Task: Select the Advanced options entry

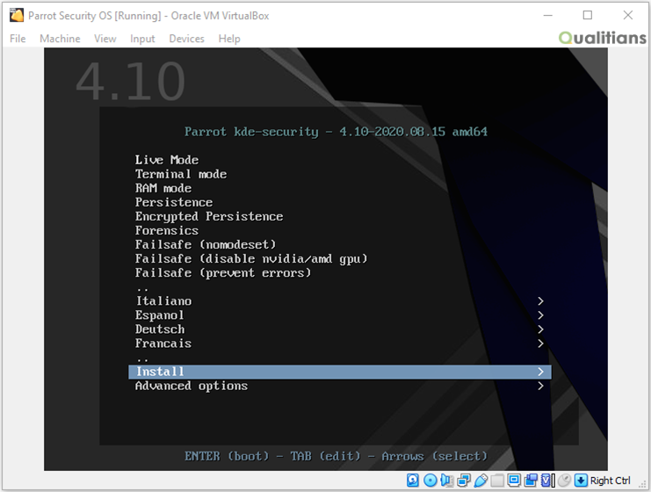Action: [340, 386]
